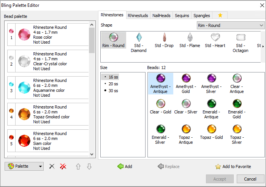Viewport: 266px width, 187px height.
Task: Choose the Clear - Silver bead
Action: [186, 107]
